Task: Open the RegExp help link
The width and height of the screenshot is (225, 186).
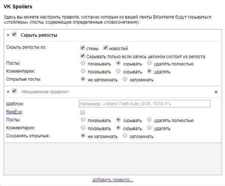Action: 14,112
